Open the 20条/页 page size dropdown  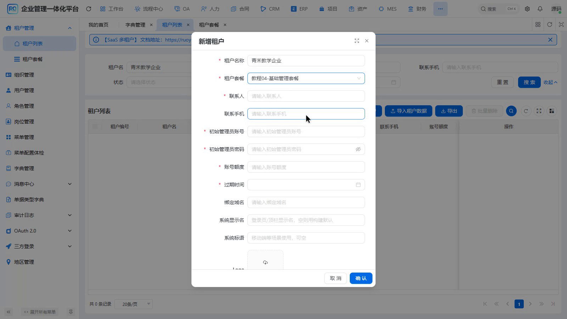click(134, 304)
